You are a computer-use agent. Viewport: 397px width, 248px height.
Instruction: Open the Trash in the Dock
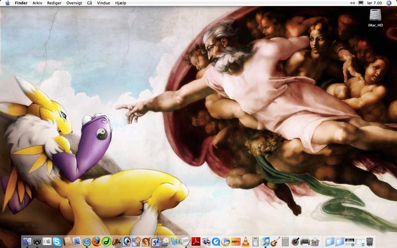tap(369, 242)
